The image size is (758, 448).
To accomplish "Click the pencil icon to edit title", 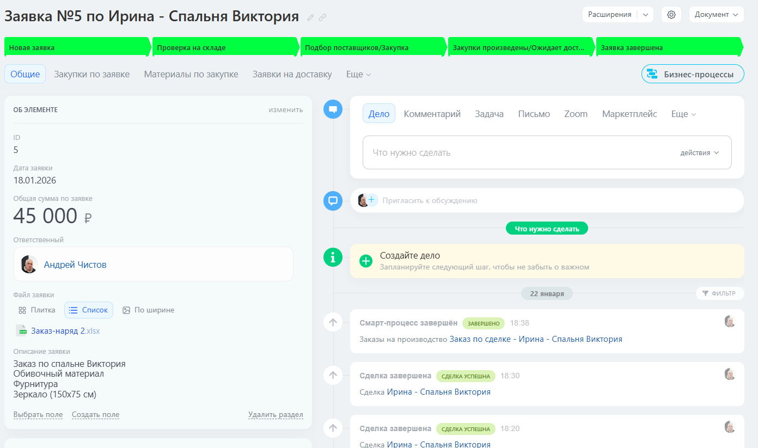I will (x=310, y=17).
